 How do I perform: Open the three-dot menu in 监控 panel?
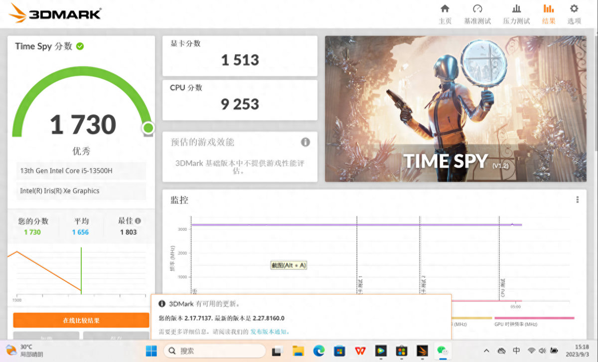pos(578,199)
